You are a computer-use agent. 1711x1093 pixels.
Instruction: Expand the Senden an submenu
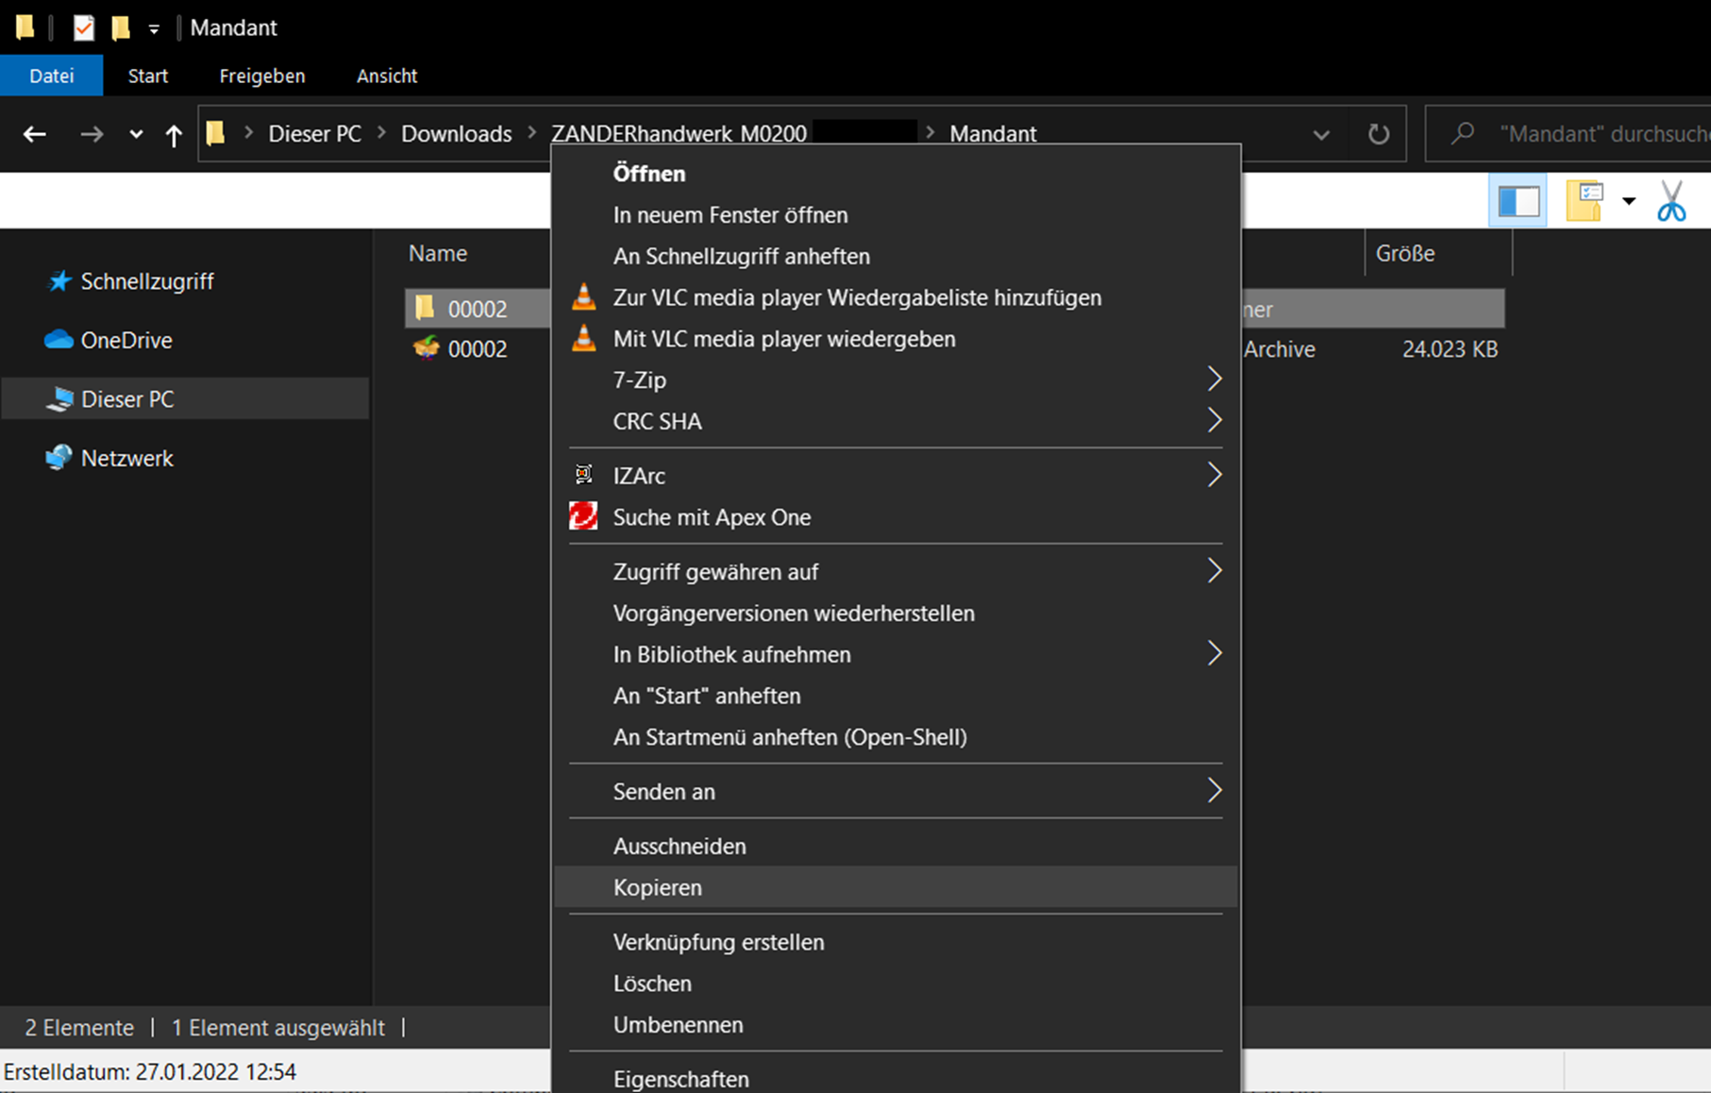point(1214,791)
